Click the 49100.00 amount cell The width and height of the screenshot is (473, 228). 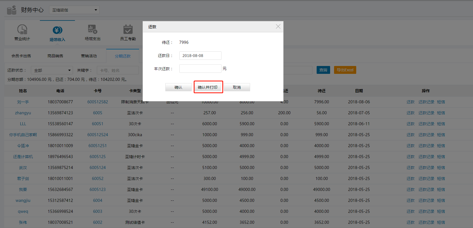coord(210,190)
